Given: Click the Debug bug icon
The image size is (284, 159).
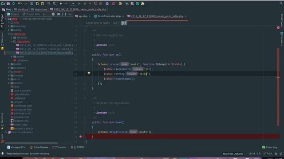Looking at the screenshot, I should [x=85, y=4].
